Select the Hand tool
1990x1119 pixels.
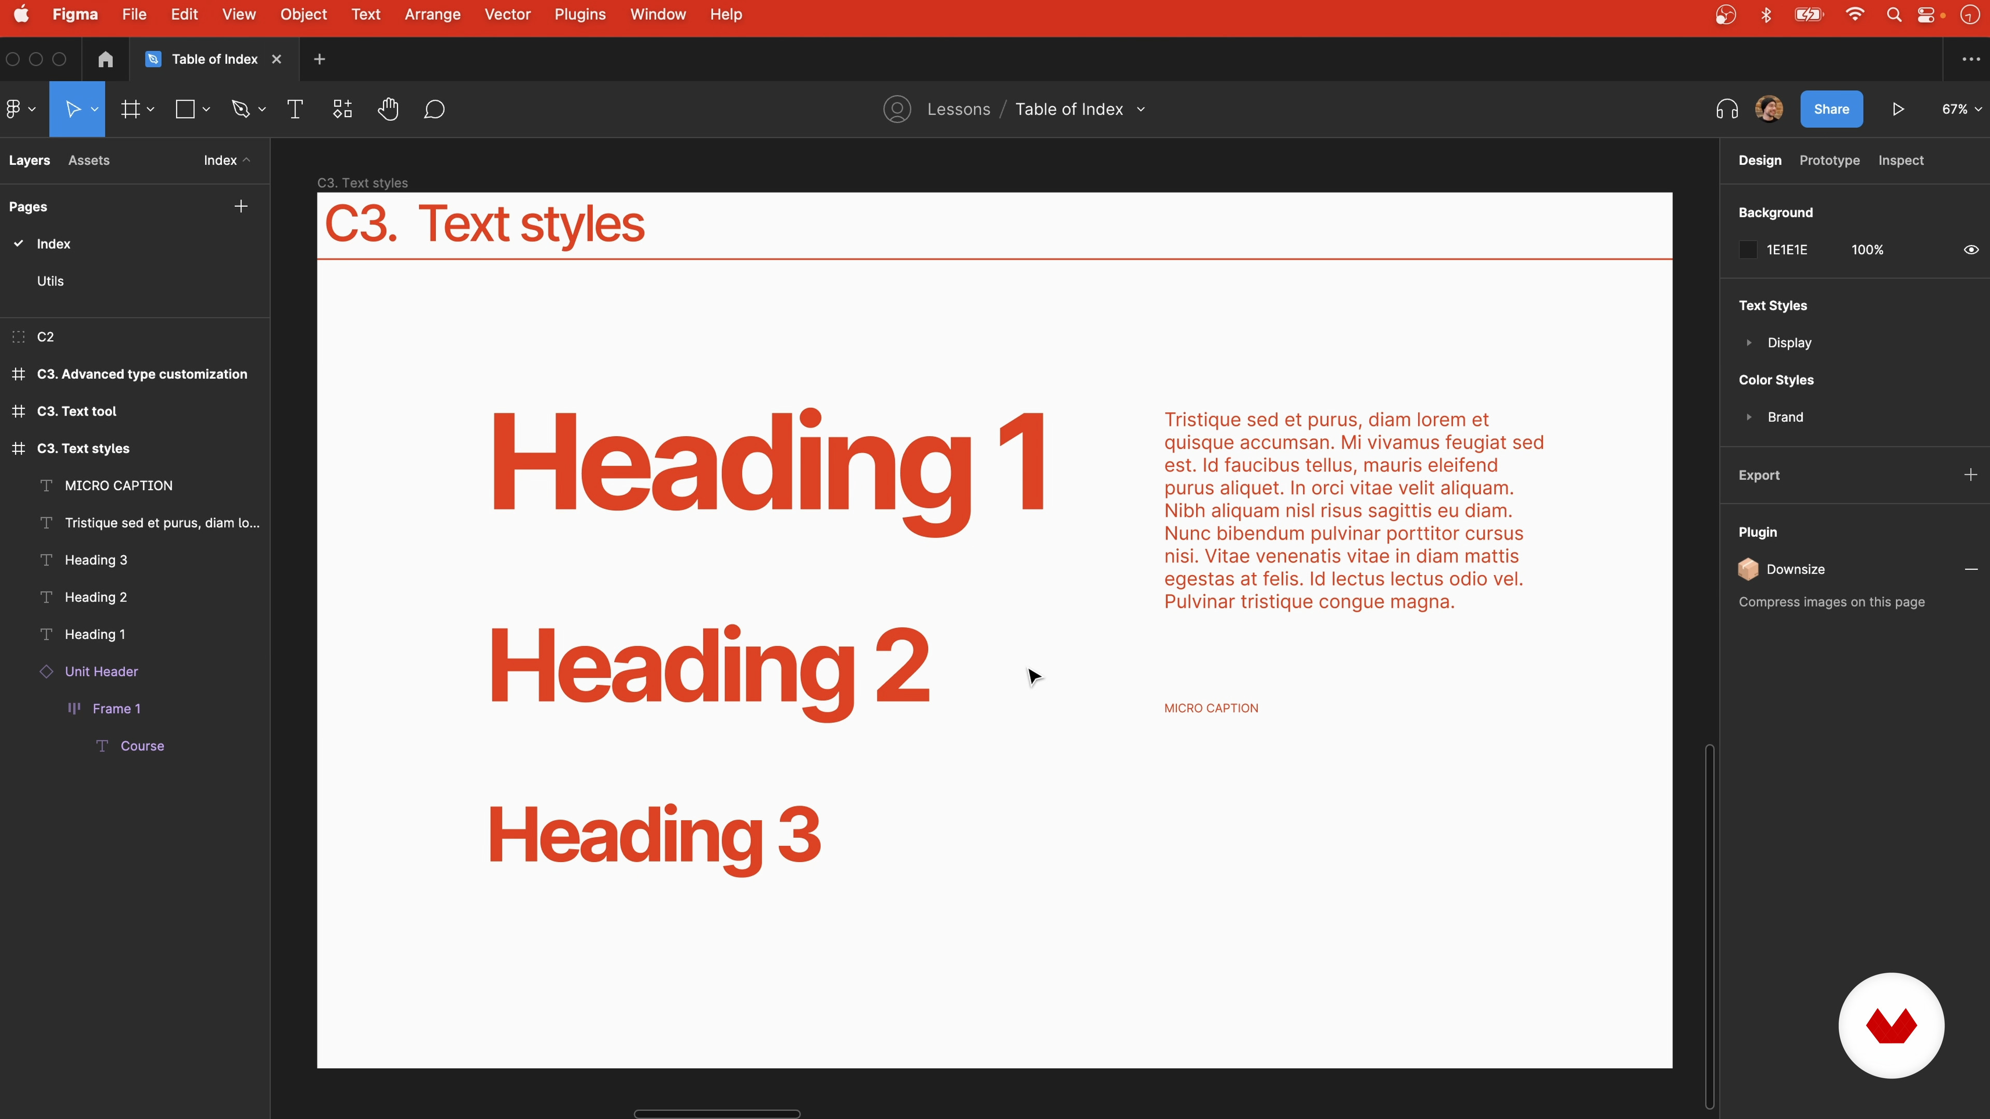point(388,109)
